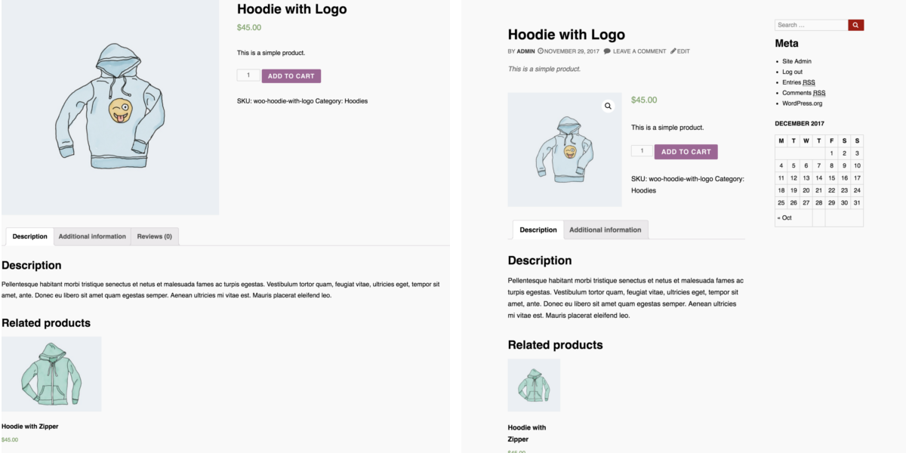Open left Hoodie with Zipper related thumbnail
The image size is (906, 453).
pyautogui.click(x=51, y=374)
